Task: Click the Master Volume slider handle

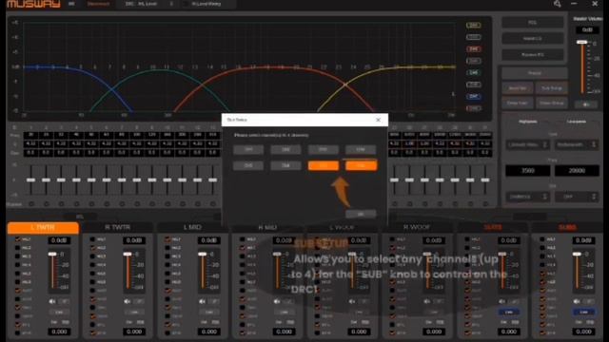Action: click(581, 42)
